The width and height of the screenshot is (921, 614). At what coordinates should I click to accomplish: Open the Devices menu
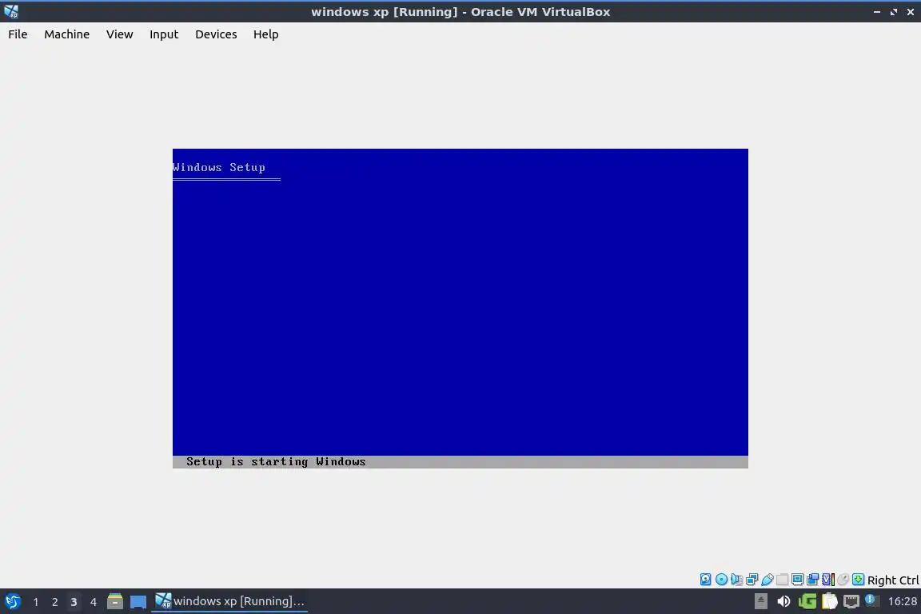coord(216,34)
